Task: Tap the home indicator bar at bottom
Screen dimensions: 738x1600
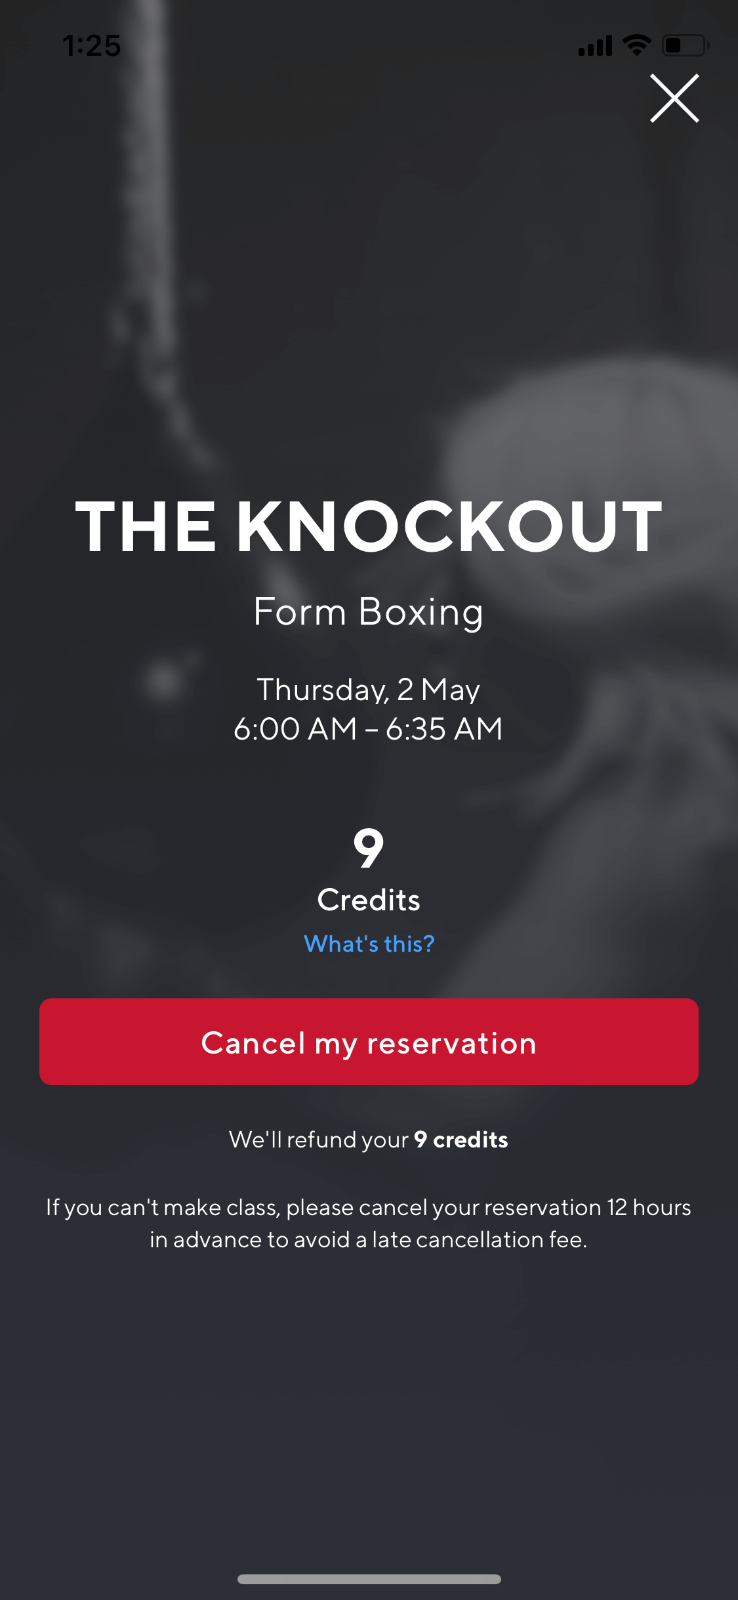Action: click(369, 1579)
